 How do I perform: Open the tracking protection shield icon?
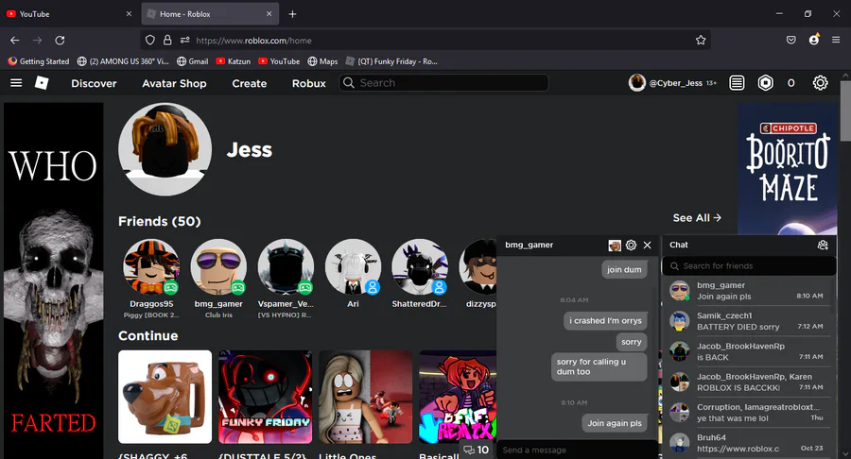pos(150,40)
